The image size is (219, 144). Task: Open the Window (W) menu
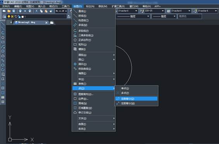[134, 6]
